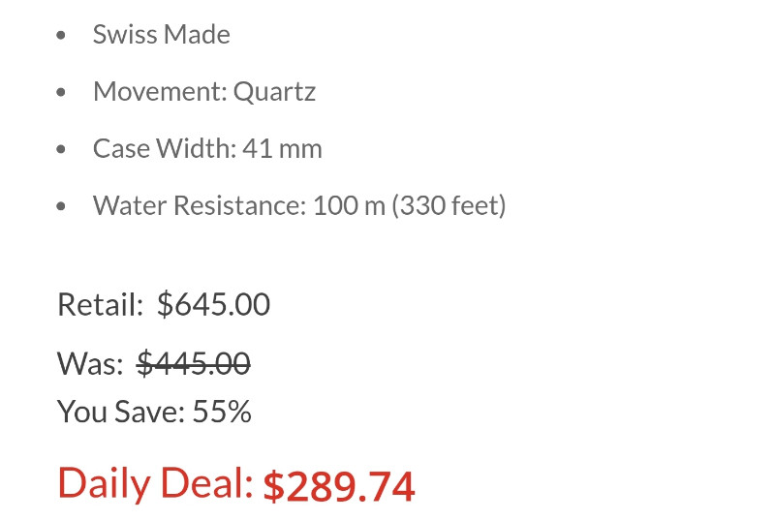
Task: Click the struck-through $445.00 price
Action: 193,363
